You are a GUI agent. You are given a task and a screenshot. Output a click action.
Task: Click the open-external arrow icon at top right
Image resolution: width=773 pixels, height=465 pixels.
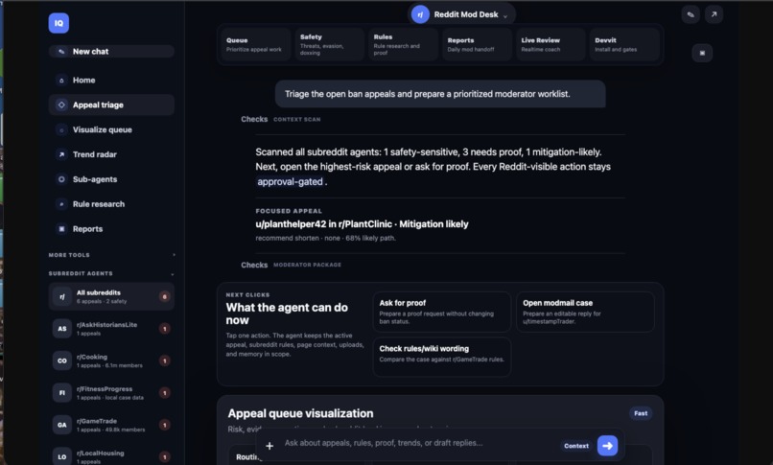click(x=714, y=14)
